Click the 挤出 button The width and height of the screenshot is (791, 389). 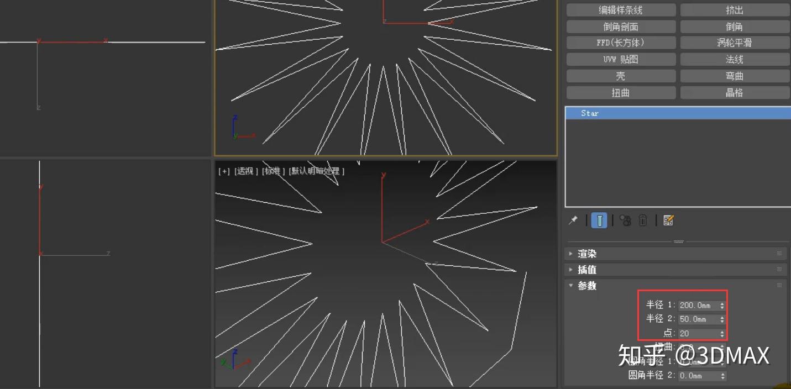click(x=735, y=9)
